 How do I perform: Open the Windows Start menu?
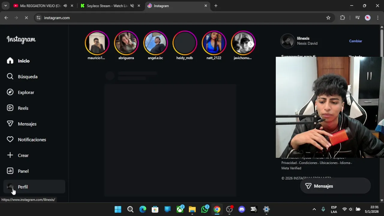pyautogui.click(x=118, y=209)
